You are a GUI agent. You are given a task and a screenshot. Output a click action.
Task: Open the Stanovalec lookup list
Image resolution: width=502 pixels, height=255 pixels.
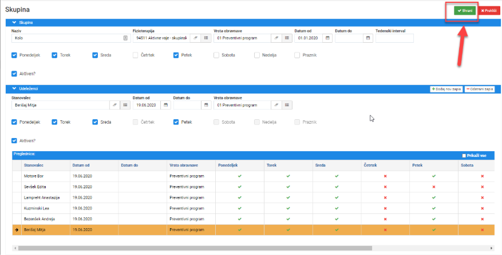(125, 105)
